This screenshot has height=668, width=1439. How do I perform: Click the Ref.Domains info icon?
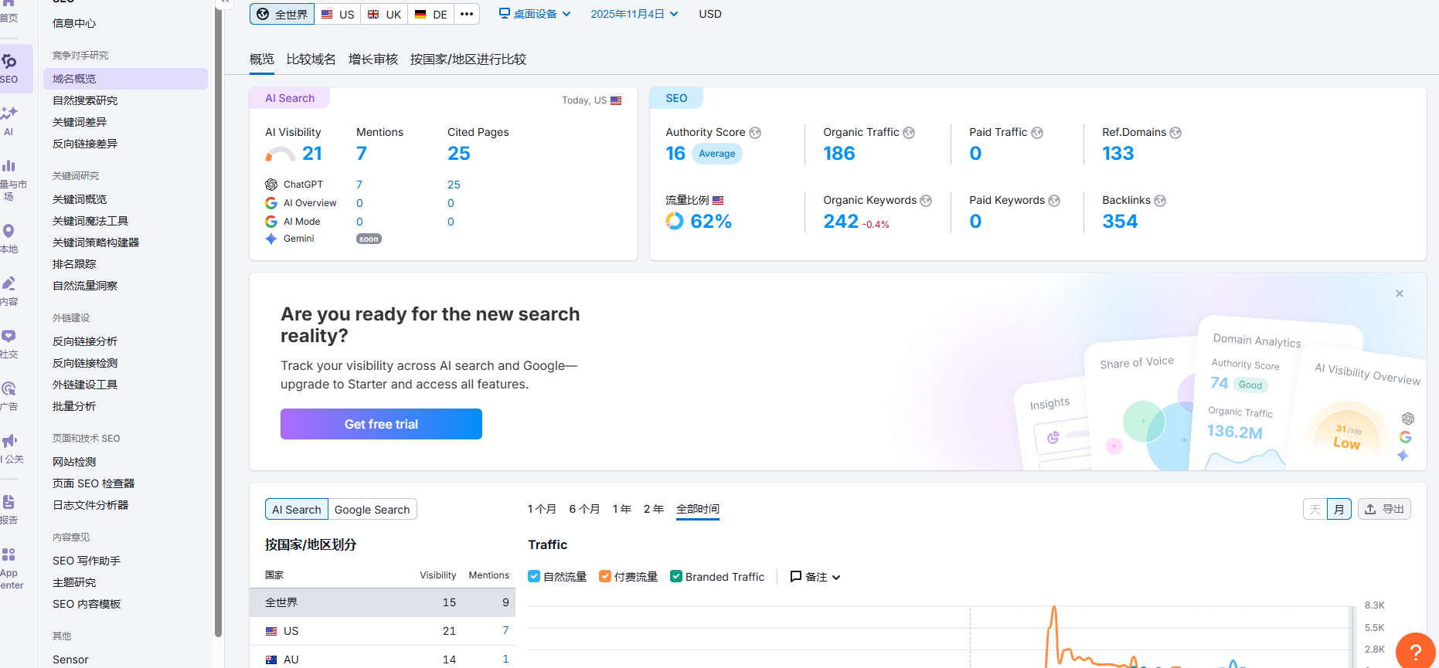tap(1175, 133)
